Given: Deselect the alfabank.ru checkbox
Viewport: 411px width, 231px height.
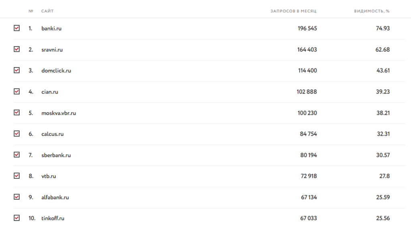Looking at the screenshot, I should [16, 197].
